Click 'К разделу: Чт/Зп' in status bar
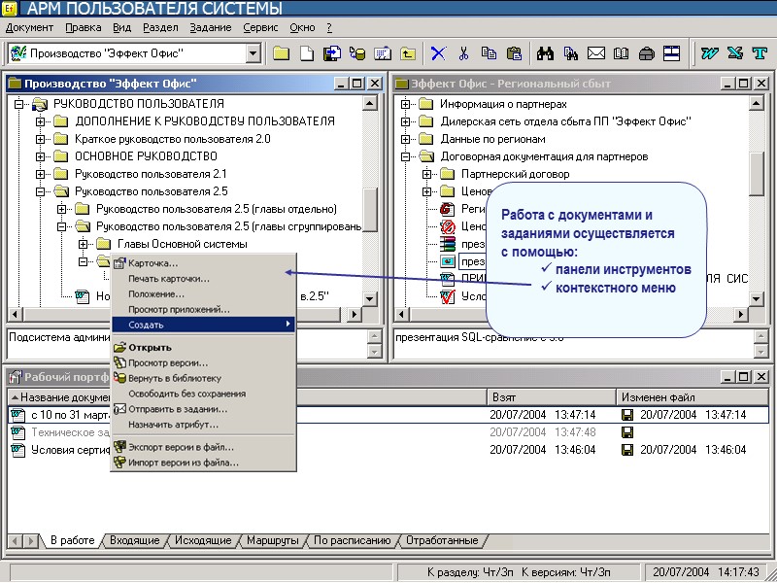The width and height of the screenshot is (777, 583). tap(469, 572)
